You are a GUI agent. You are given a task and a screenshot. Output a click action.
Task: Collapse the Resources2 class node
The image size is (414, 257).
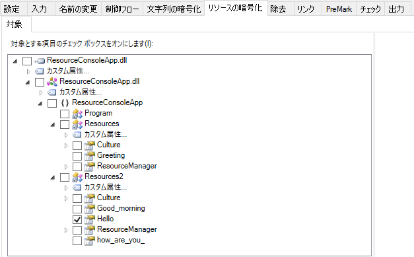coord(53,178)
